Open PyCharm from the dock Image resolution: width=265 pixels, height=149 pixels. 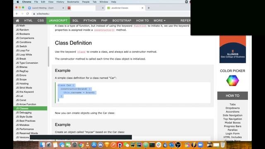click(132, 145)
